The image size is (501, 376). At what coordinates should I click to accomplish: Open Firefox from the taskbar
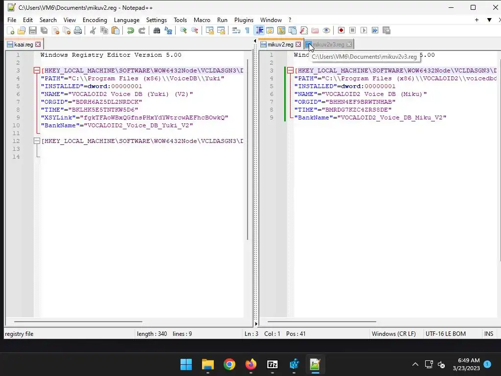(251, 364)
